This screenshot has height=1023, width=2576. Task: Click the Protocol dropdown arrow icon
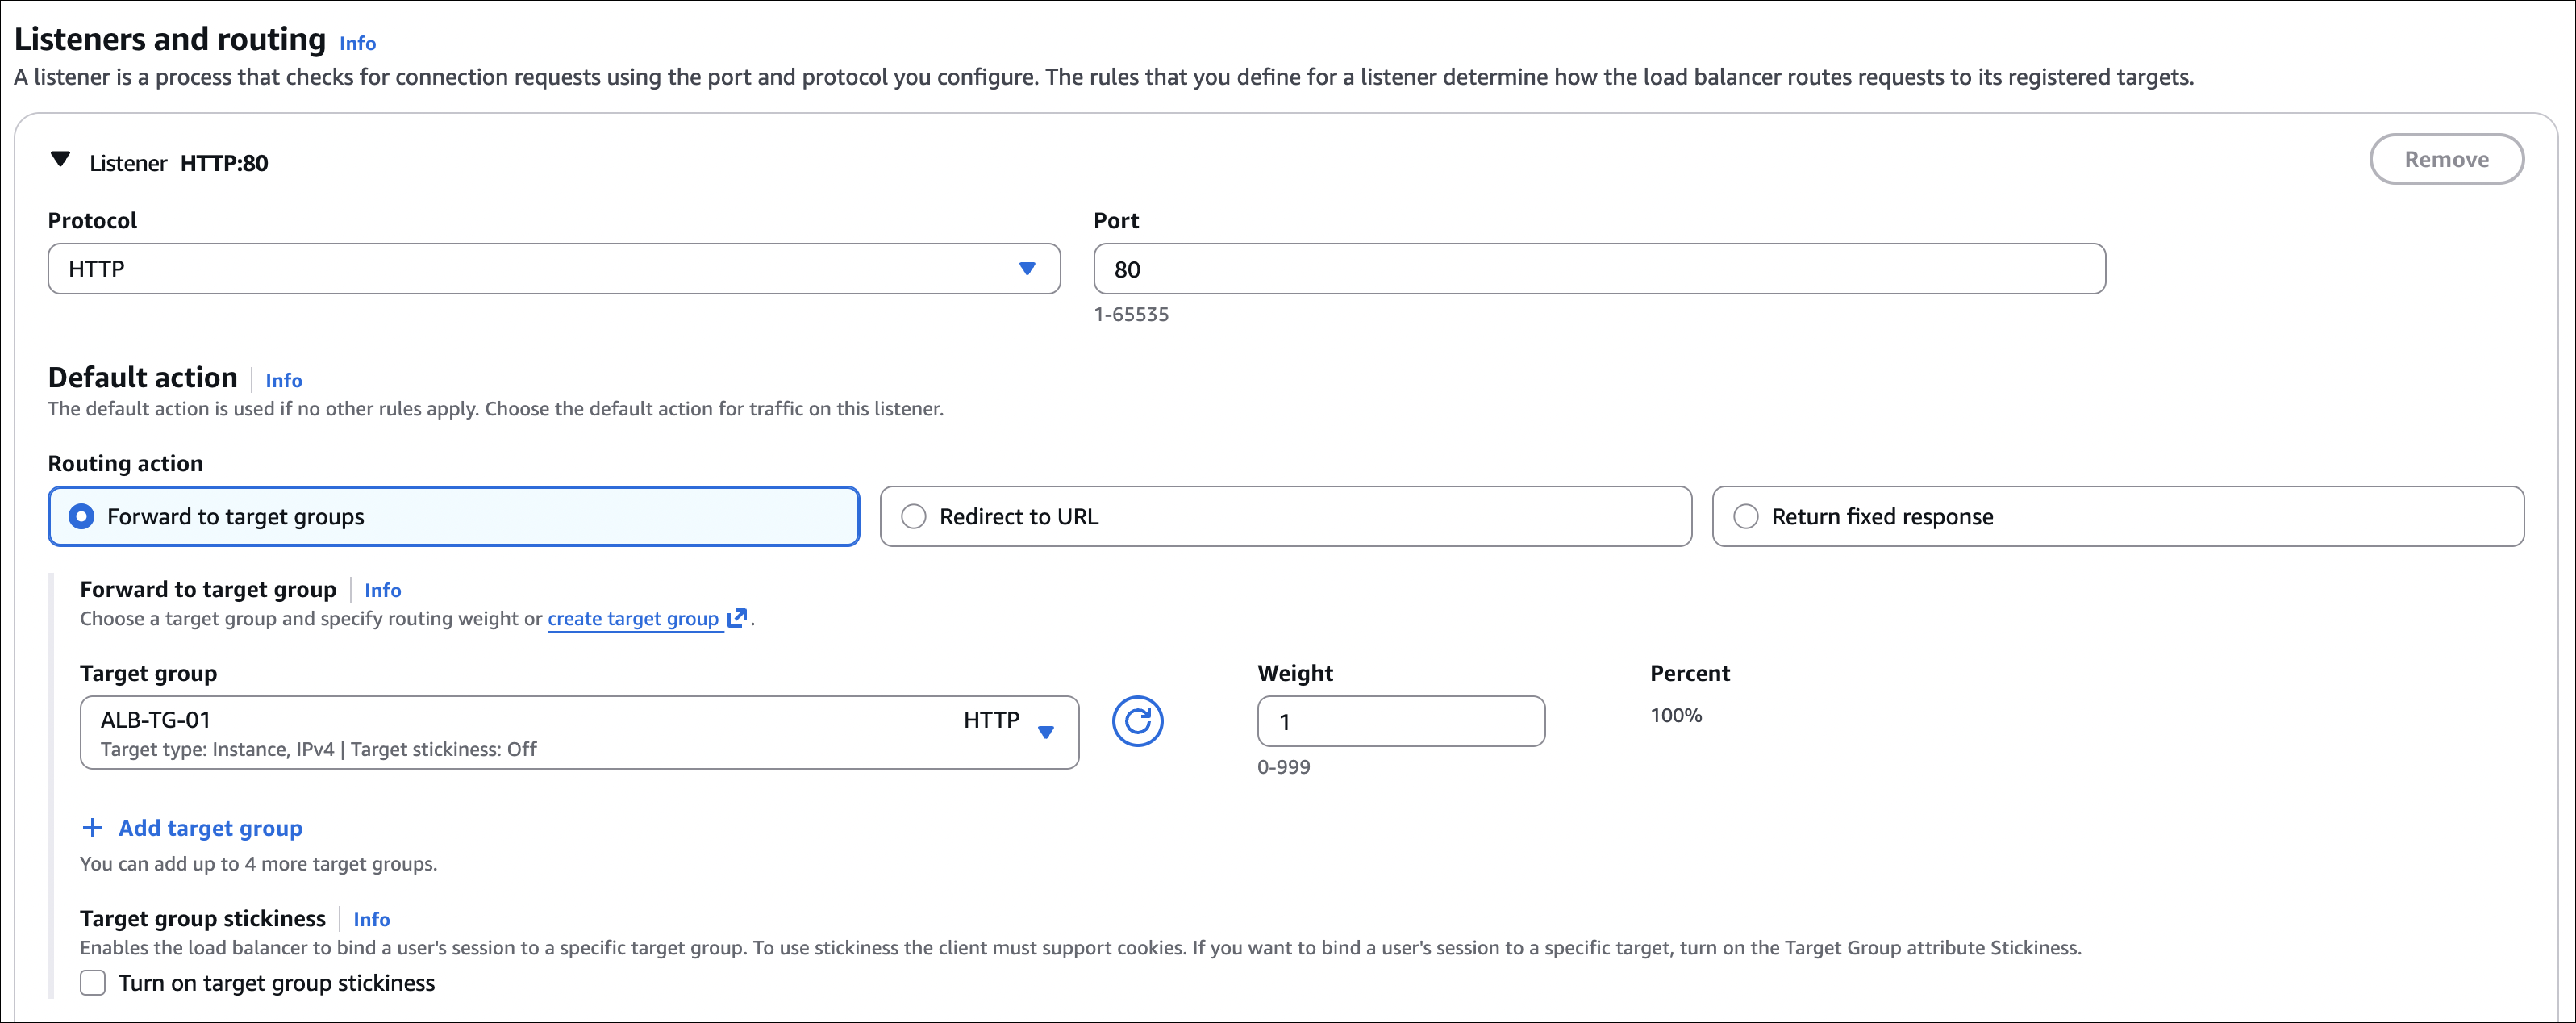pos(1027,269)
